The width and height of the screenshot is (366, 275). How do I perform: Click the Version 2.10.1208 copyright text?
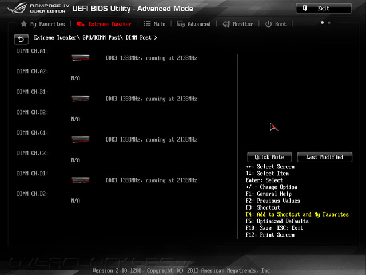pyautogui.click(x=182, y=270)
